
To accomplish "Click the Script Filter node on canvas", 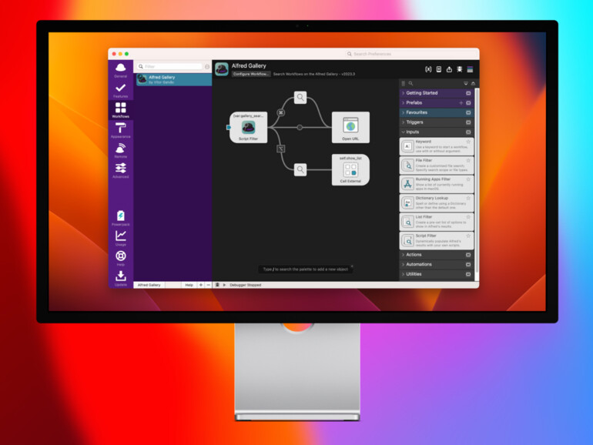I will 249,127.
